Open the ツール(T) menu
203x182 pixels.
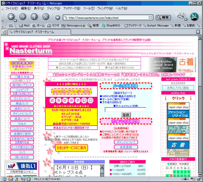[89, 8]
